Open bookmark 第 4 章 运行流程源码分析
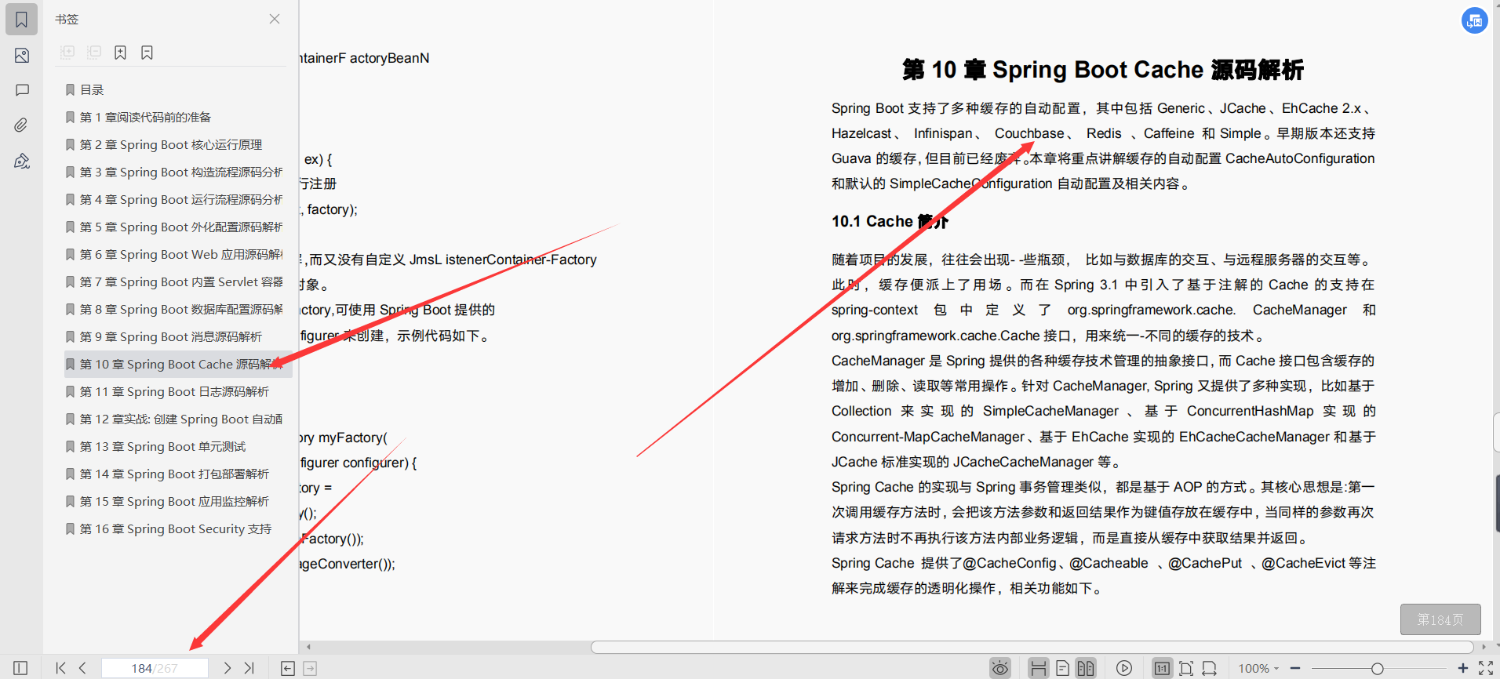1500x679 pixels. (180, 199)
